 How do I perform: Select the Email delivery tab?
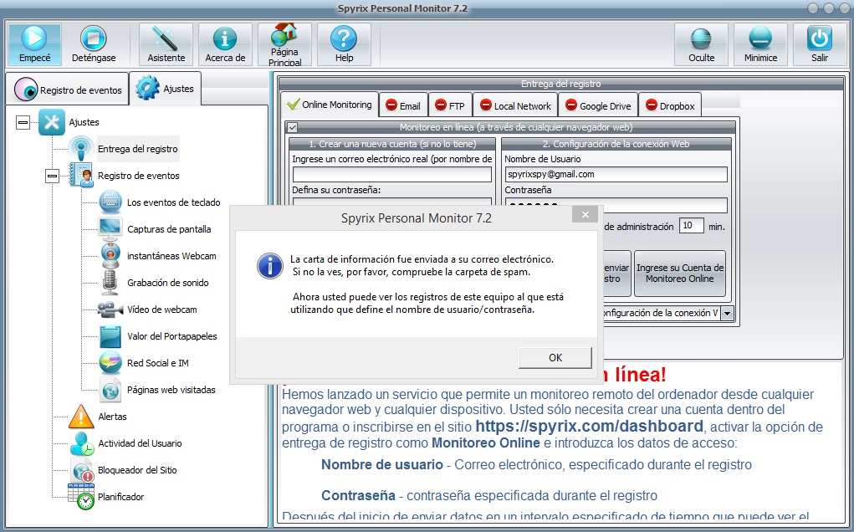(x=404, y=105)
